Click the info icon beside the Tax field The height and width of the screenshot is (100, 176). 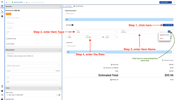pos(103,37)
